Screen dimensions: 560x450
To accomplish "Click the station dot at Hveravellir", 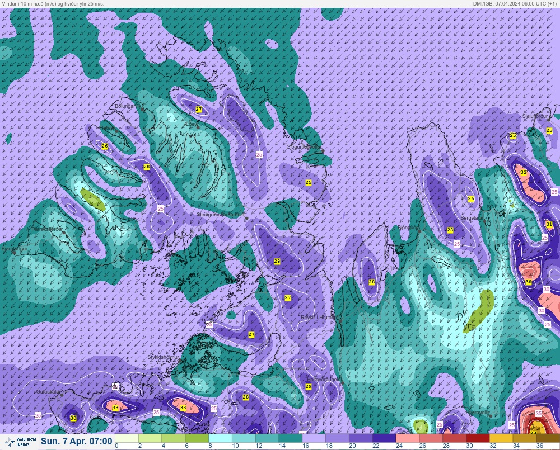I will (491, 416).
